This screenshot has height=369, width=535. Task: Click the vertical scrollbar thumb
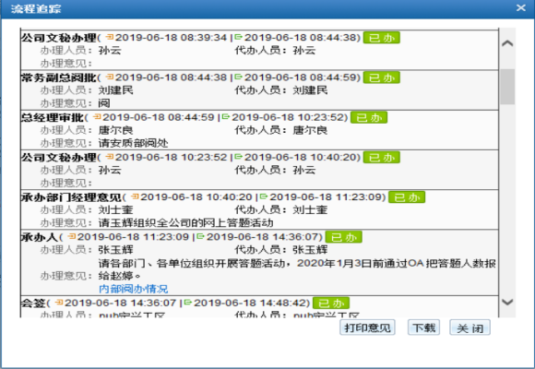click(x=507, y=87)
